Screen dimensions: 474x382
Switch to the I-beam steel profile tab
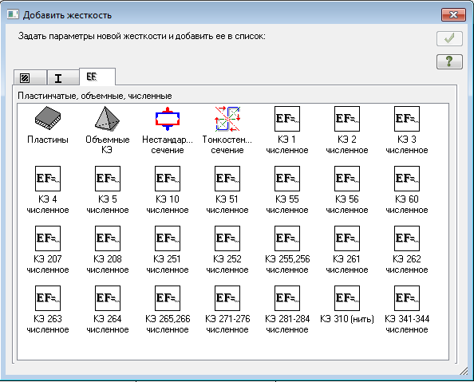click(x=62, y=77)
